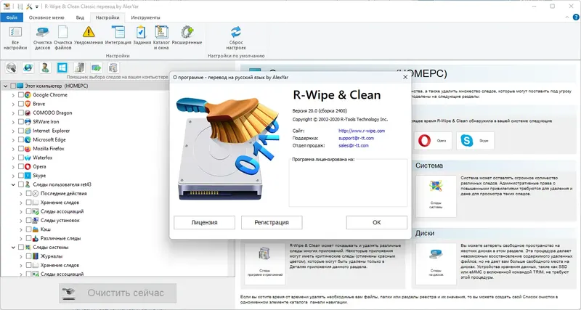Check the Microsoft Edge checkbox
Screen dimensions: 581x310
[x=21, y=139]
